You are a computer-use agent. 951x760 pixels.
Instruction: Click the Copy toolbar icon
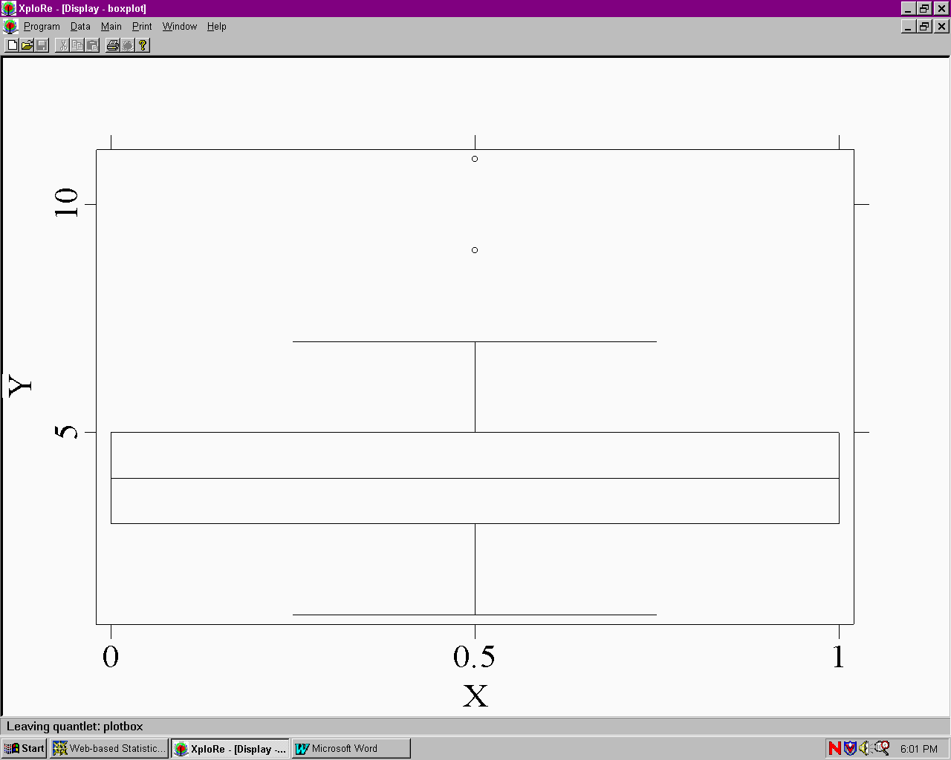click(x=78, y=45)
